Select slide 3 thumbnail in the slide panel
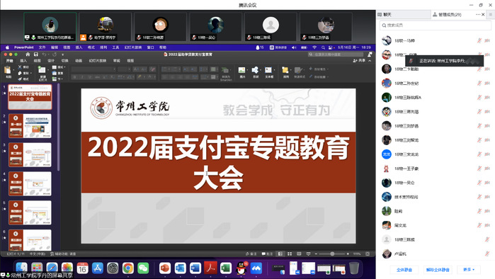Screen dimensions: 495x279 click(30, 154)
